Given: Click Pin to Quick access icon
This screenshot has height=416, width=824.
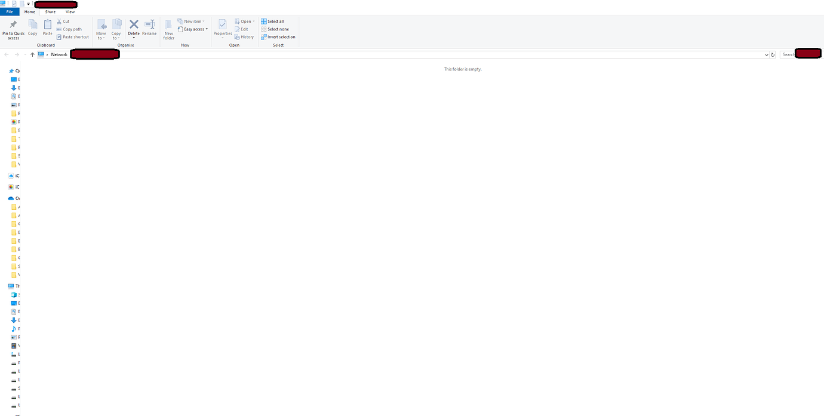Looking at the screenshot, I should (x=13, y=25).
